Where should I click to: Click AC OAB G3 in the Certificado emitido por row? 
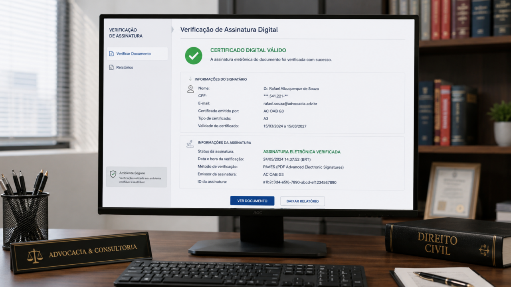pyautogui.click(x=273, y=111)
